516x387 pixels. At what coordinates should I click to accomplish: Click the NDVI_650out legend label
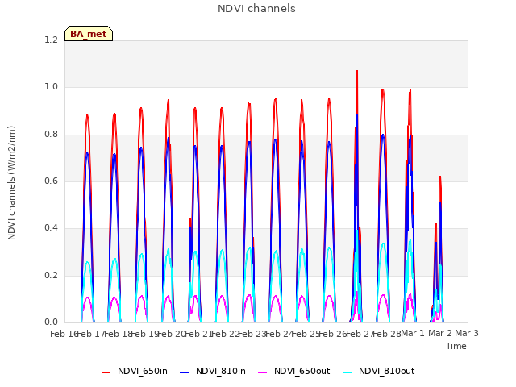pyautogui.click(x=302, y=371)
